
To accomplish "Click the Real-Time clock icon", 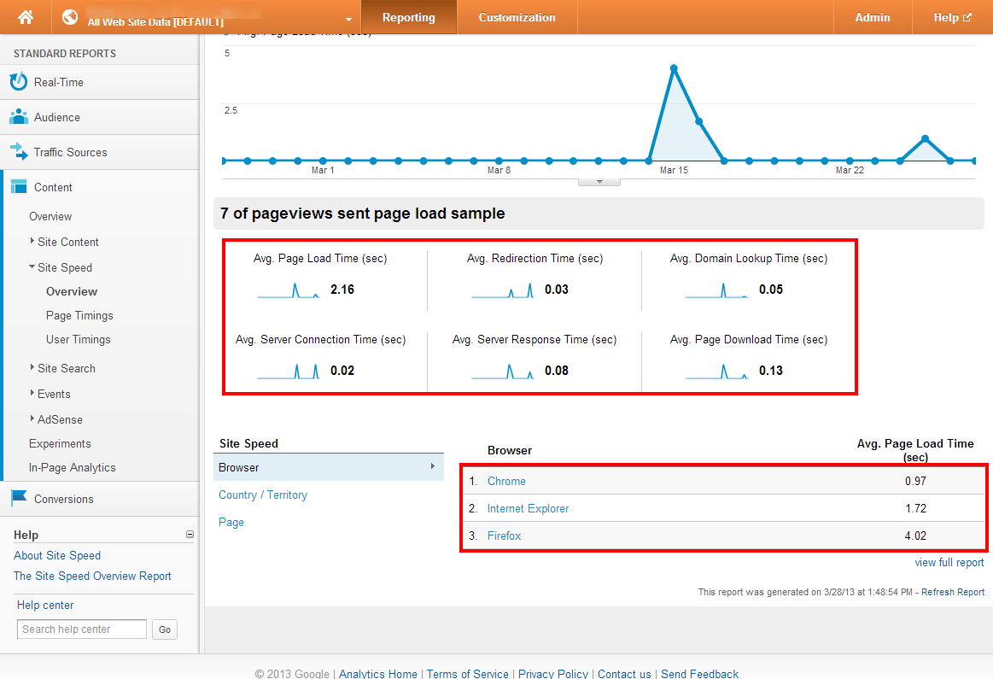I will (x=19, y=82).
